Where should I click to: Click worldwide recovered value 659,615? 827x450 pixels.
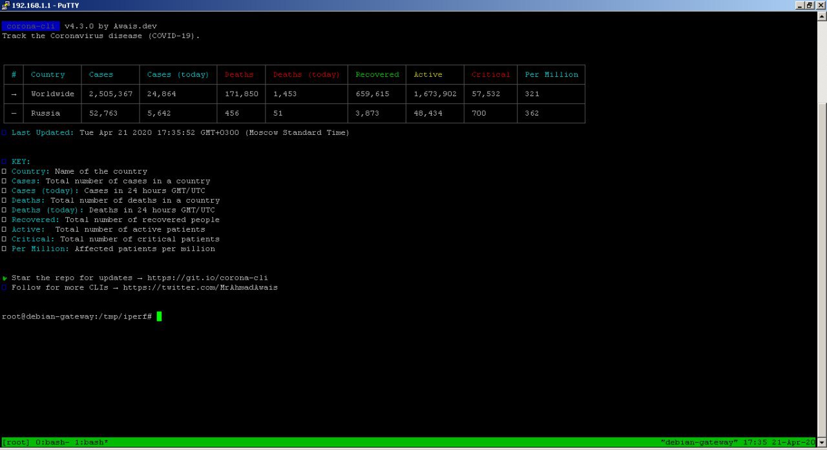coord(373,94)
